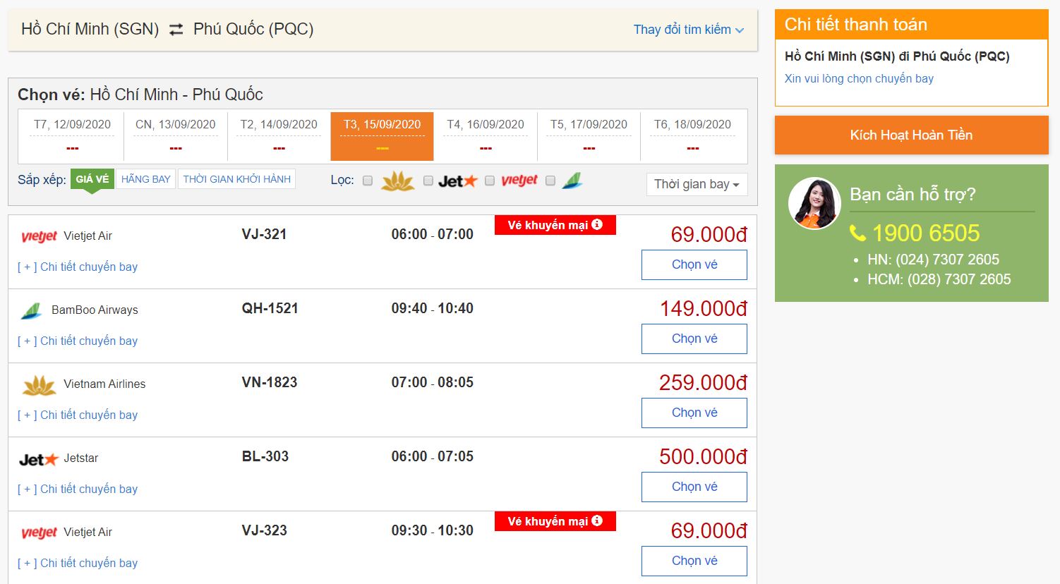Click info icon on VJ-323 promo badge
1060x584 pixels.
[x=597, y=521]
